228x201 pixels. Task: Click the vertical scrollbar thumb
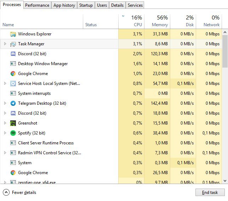click(225, 51)
